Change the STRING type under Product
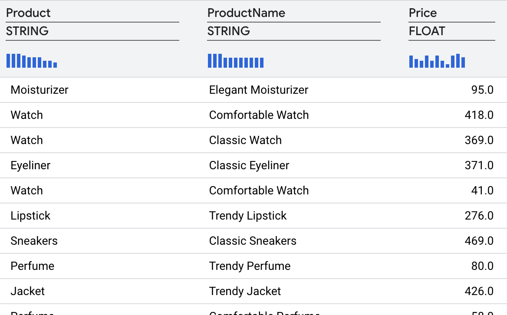507x315 pixels. coord(27,31)
